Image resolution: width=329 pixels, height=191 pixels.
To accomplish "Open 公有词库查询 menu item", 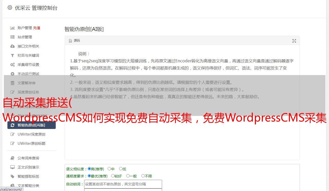I will coord(28,158).
